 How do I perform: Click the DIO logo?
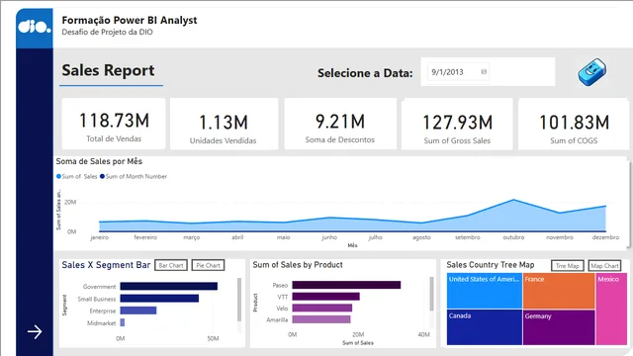click(x=35, y=27)
